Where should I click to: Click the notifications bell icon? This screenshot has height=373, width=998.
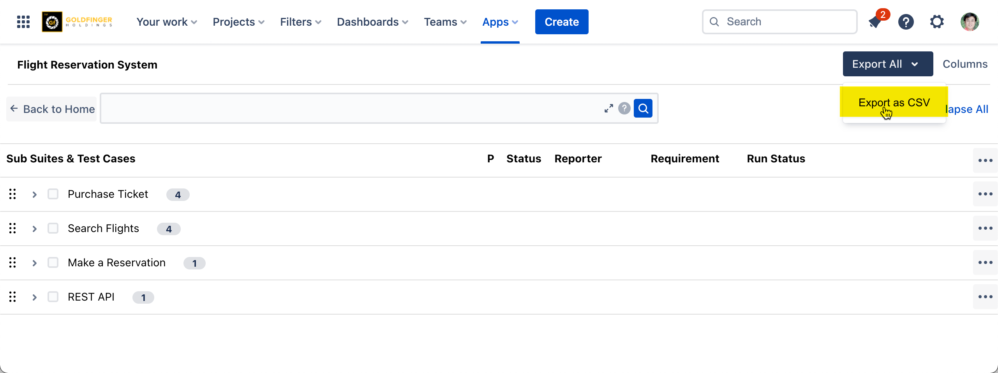coord(875,22)
